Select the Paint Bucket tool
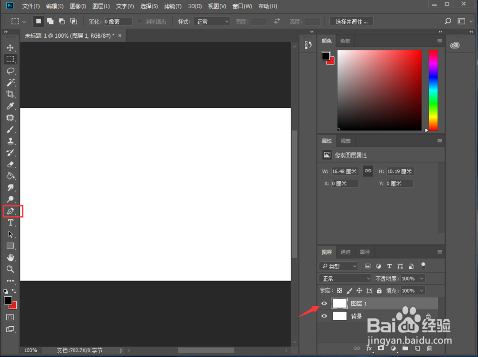Screen dimensions: 478x357 coord(10,176)
